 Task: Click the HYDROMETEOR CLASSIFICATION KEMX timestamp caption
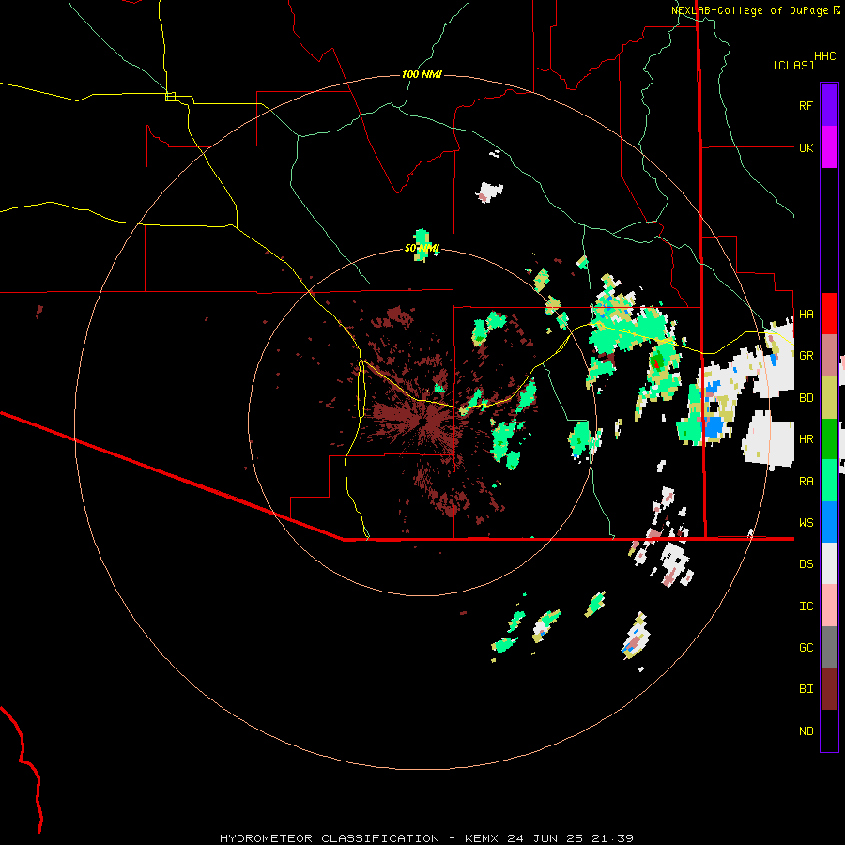426,838
